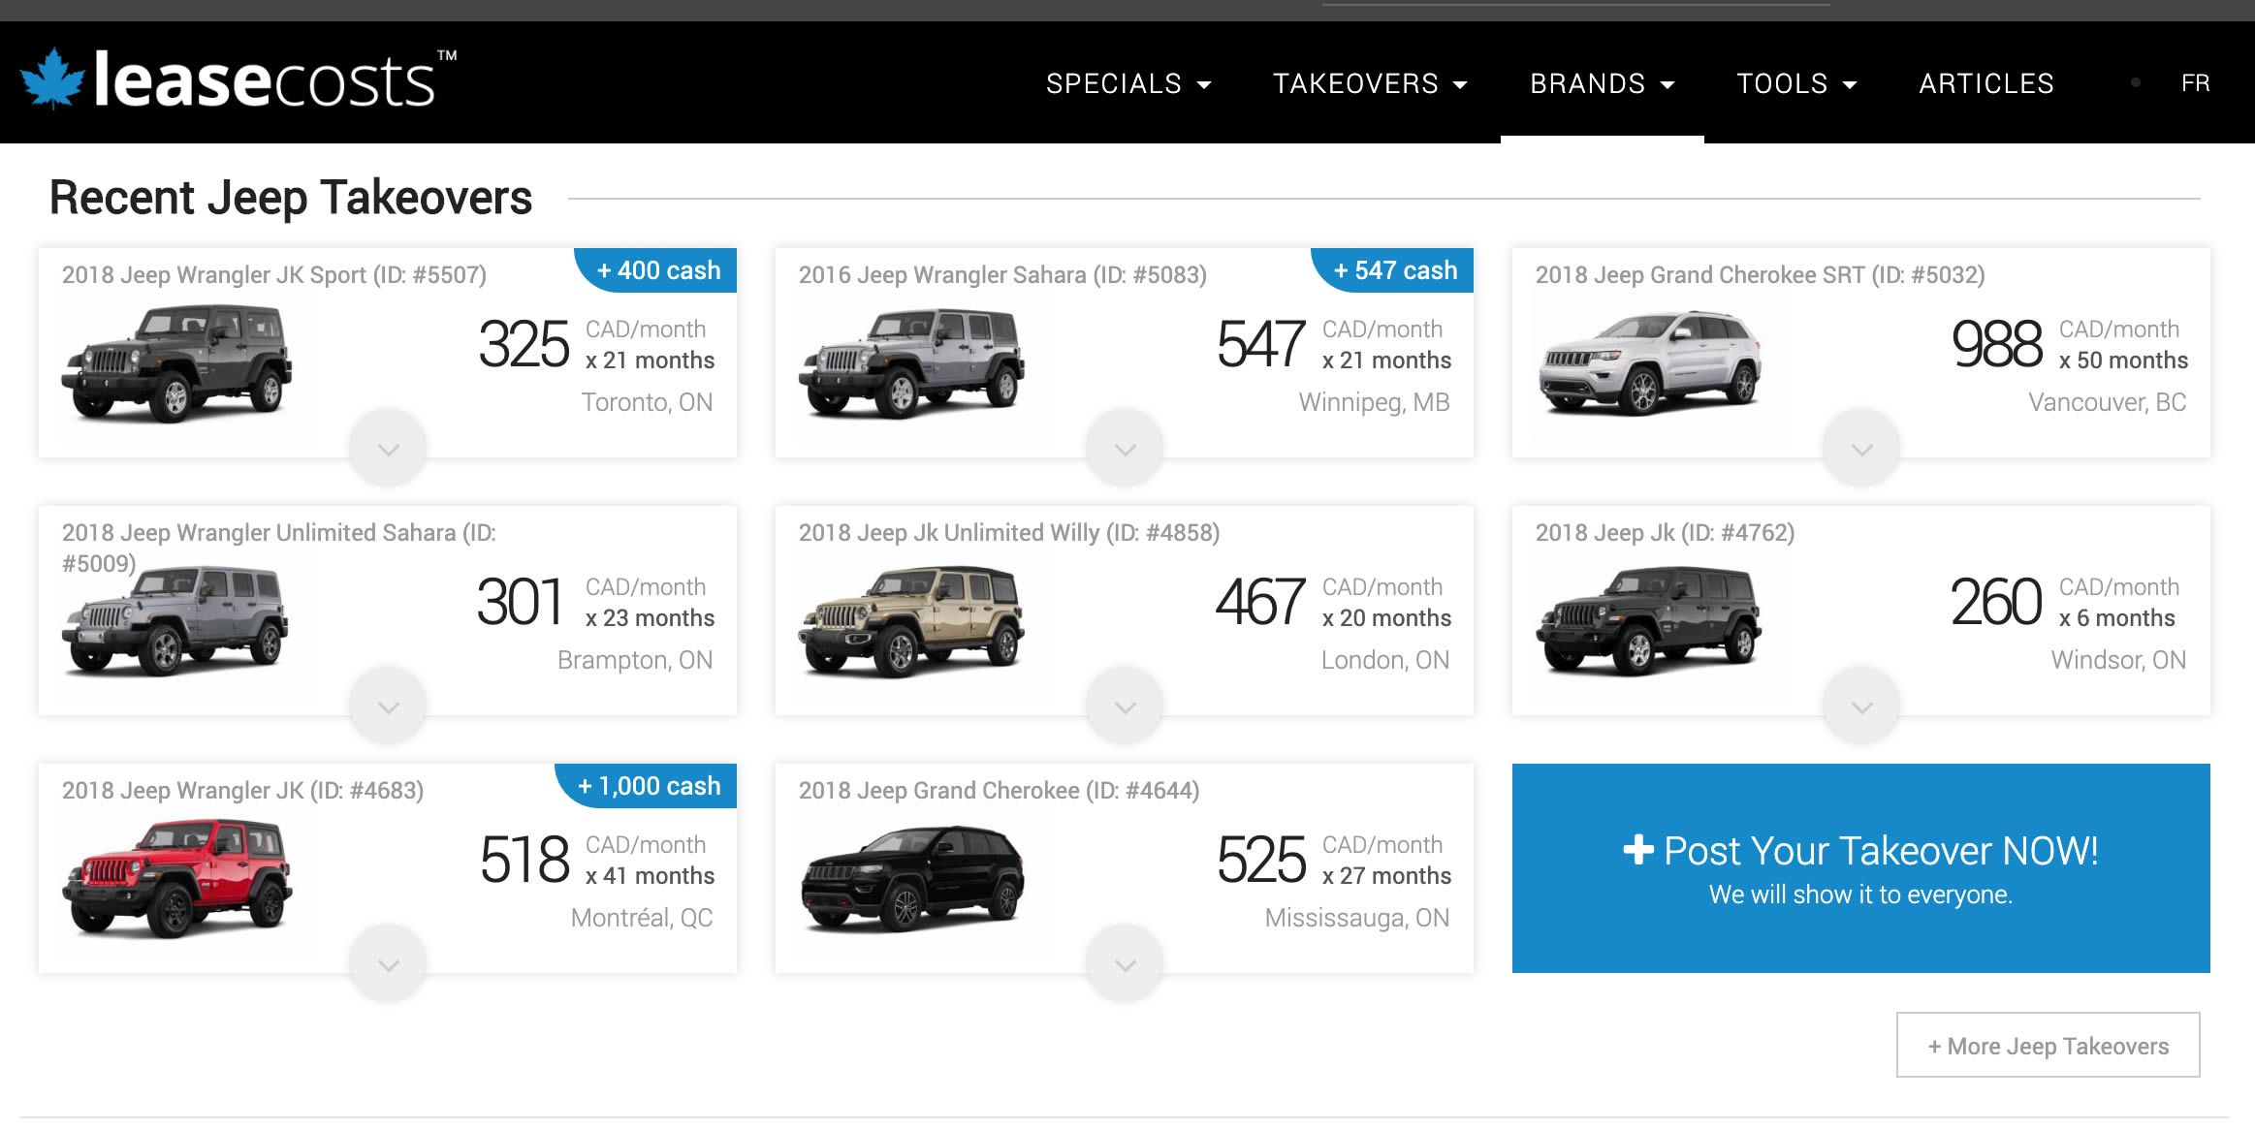Expand details for Jk Unlimited Willy #4858

(1125, 706)
